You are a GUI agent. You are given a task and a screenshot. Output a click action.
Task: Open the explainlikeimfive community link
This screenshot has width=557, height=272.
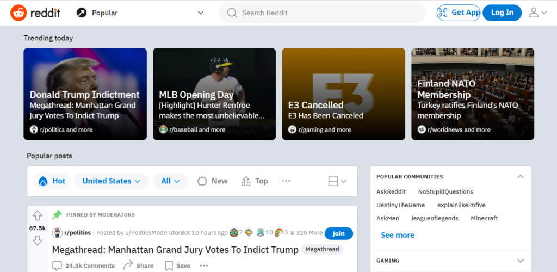tap(461, 205)
